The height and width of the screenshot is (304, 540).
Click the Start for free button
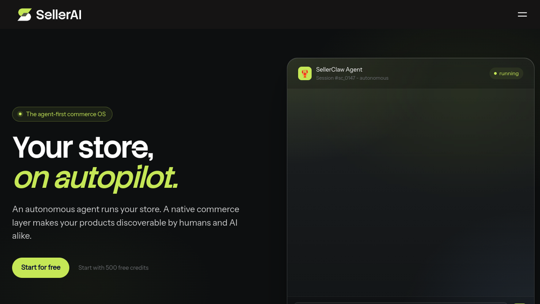click(x=40, y=267)
